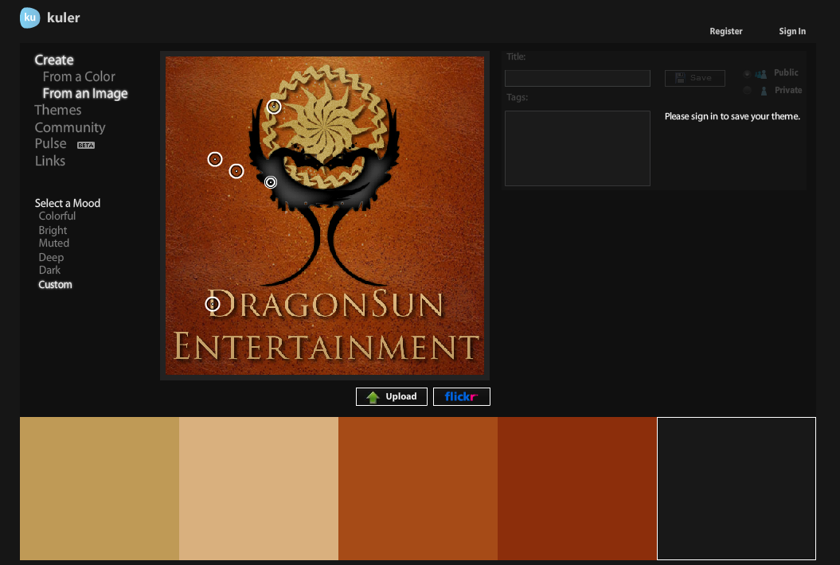The image size is (840, 565).
Task: Select the Private radio button
Action: click(x=747, y=91)
